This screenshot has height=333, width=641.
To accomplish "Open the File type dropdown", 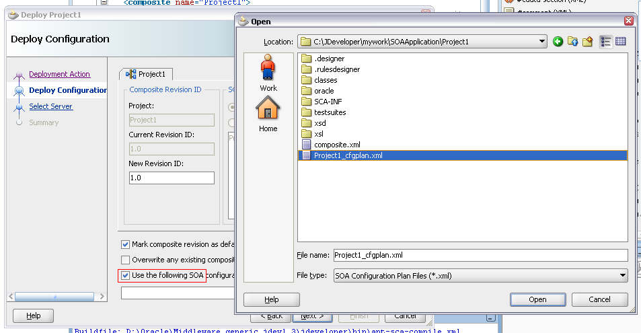I will pos(622,275).
